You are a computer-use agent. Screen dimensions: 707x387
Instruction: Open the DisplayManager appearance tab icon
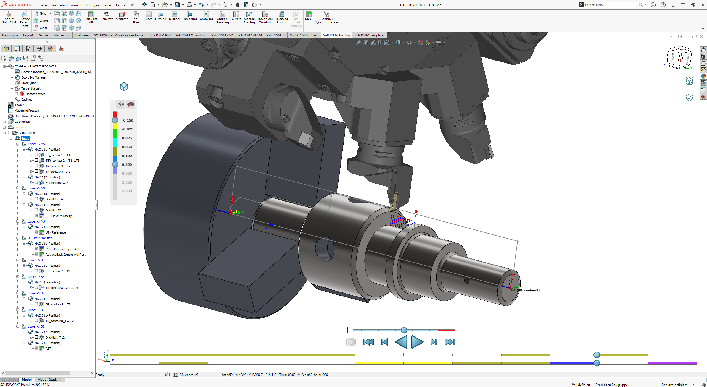click(50, 49)
